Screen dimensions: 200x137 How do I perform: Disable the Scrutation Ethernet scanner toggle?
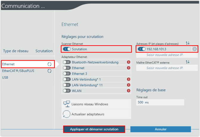pyautogui.click(x=67, y=49)
